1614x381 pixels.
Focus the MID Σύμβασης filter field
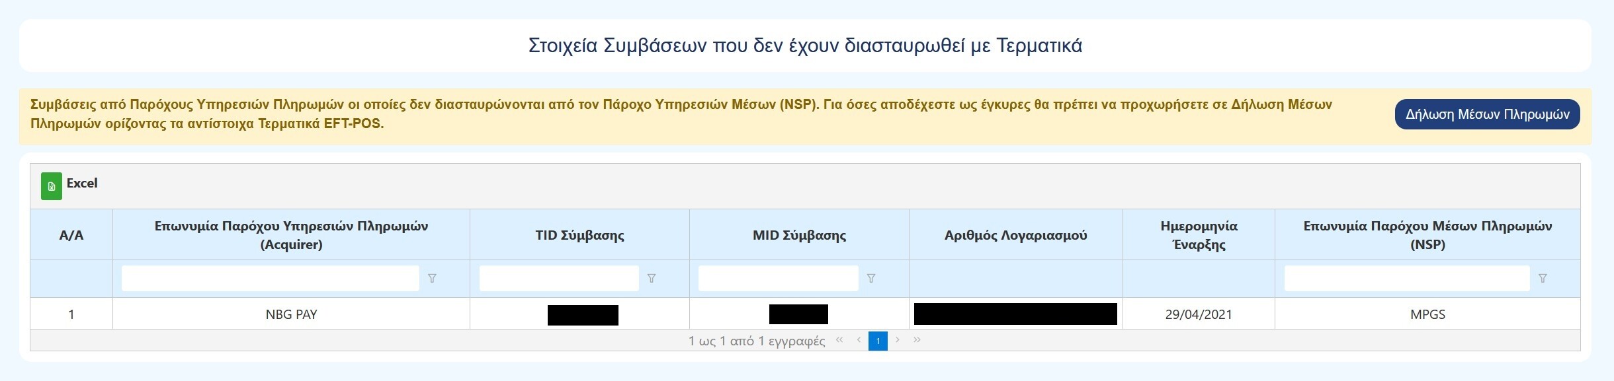pyautogui.click(x=778, y=279)
